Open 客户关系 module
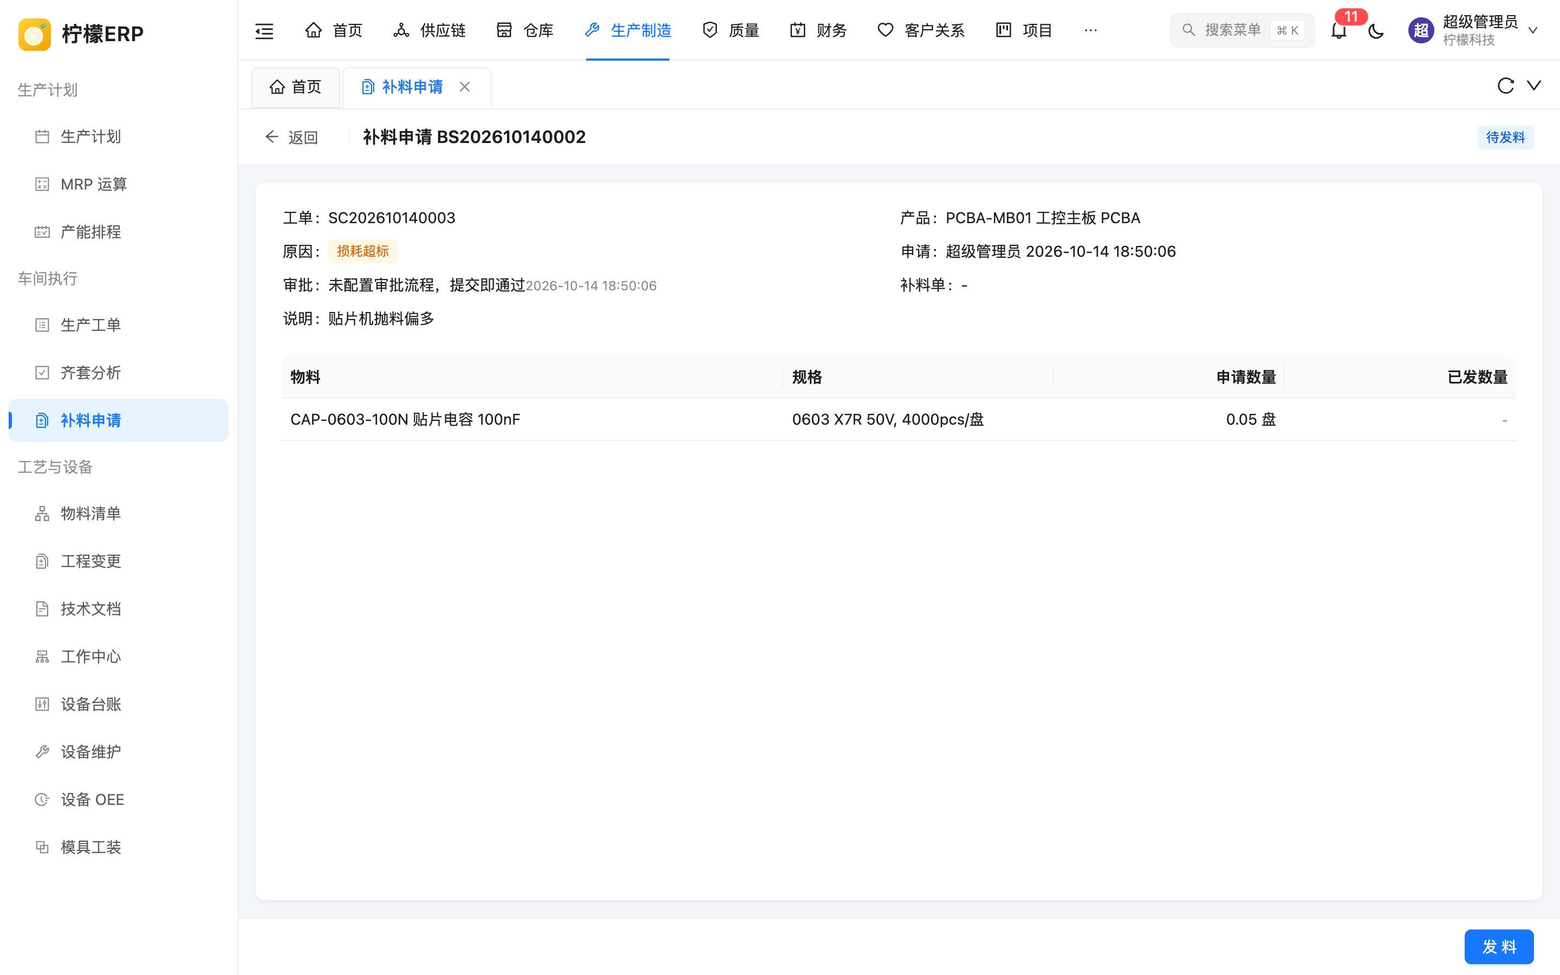Image resolution: width=1560 pixels, height=975 pixels. 920,30
